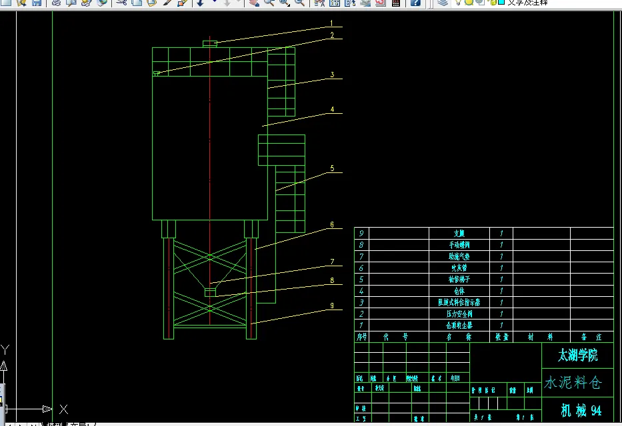
Task: Open the Properties palette icon
Action: coord(319,3)
